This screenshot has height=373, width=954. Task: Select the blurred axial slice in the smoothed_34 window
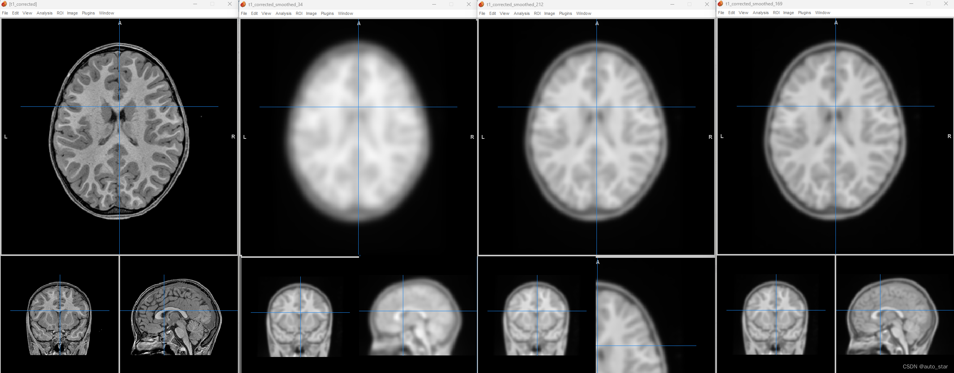click(358, 137)
